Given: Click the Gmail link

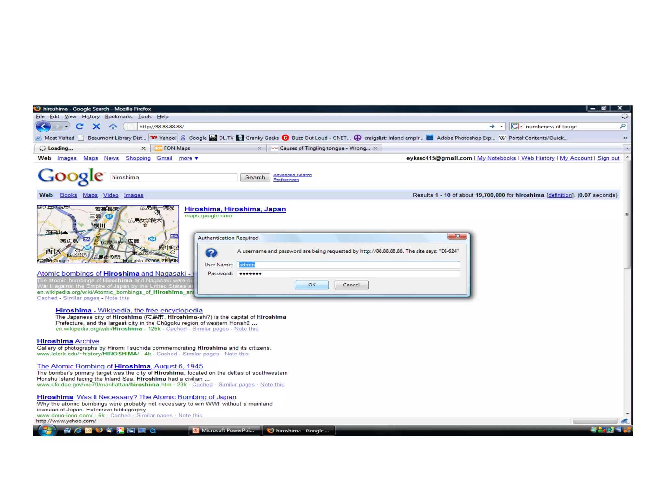Looking at the screenshot, I should click(x=164, y=158).
